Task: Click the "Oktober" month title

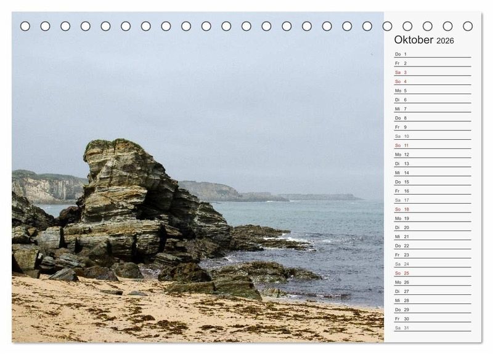Action: tap(414, 40)
